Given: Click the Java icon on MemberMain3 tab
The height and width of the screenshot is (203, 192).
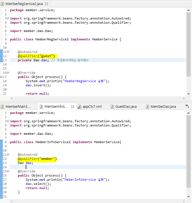Looking at the screenshot, I should (x=2, y=107).
